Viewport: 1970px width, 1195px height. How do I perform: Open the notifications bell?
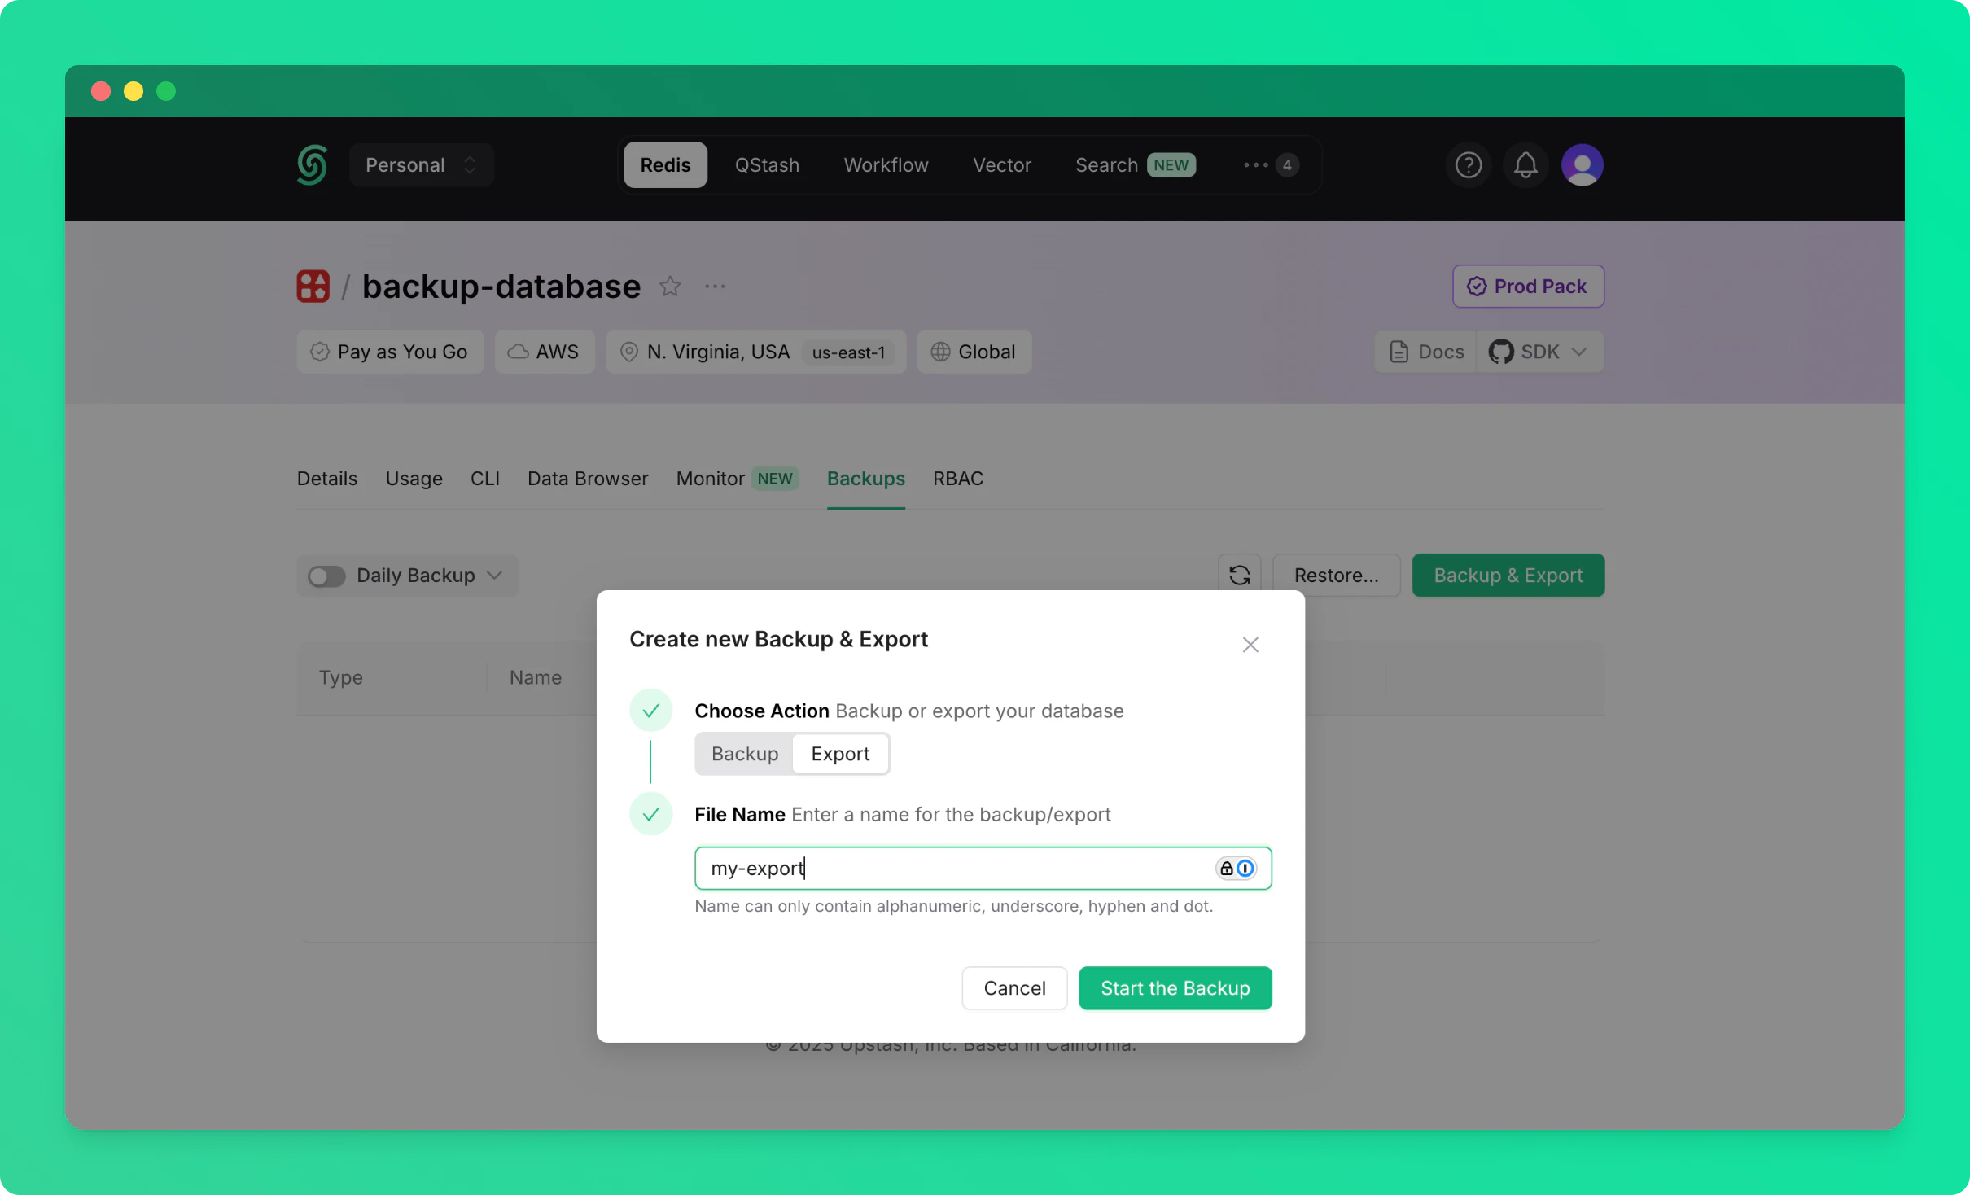pyautogui.click(x=1525, y=165)
